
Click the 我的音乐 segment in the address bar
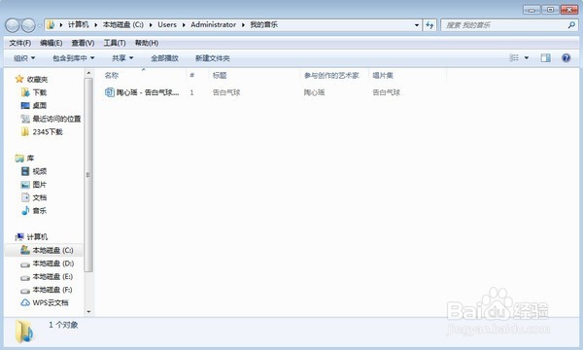click(x=264, y=25)
